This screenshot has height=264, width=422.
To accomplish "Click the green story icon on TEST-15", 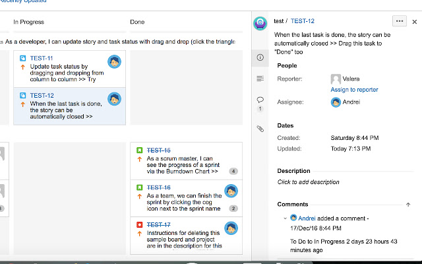I will click(139, 150).
